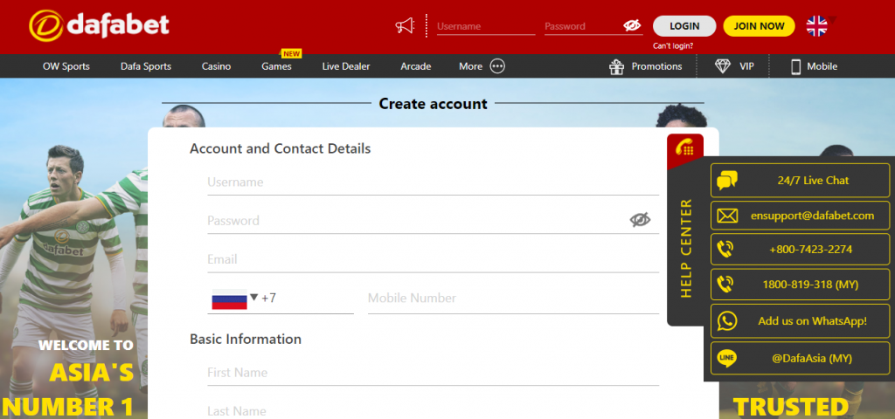Click the JOIN NOW button

pyautogui.click(x=760, y=25)
